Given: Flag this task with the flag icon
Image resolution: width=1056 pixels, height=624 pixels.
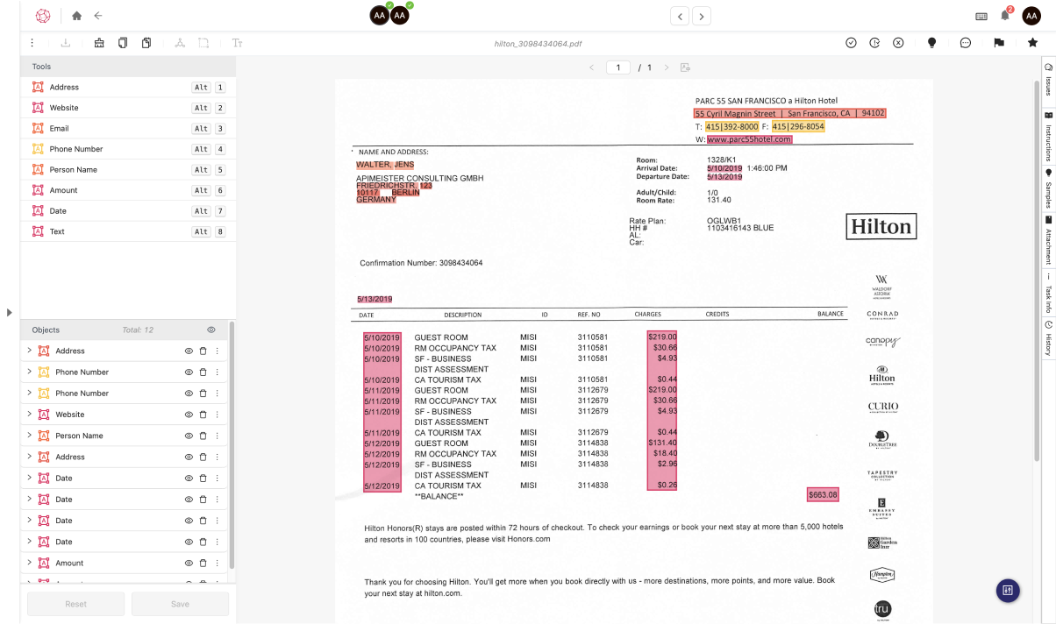Looking at the screenshot, I should click(999, 43).
